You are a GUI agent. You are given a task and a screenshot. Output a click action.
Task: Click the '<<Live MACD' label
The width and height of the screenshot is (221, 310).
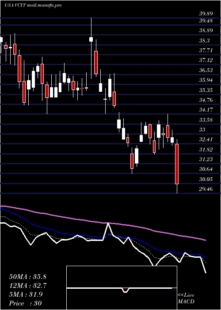coord(186,298)
